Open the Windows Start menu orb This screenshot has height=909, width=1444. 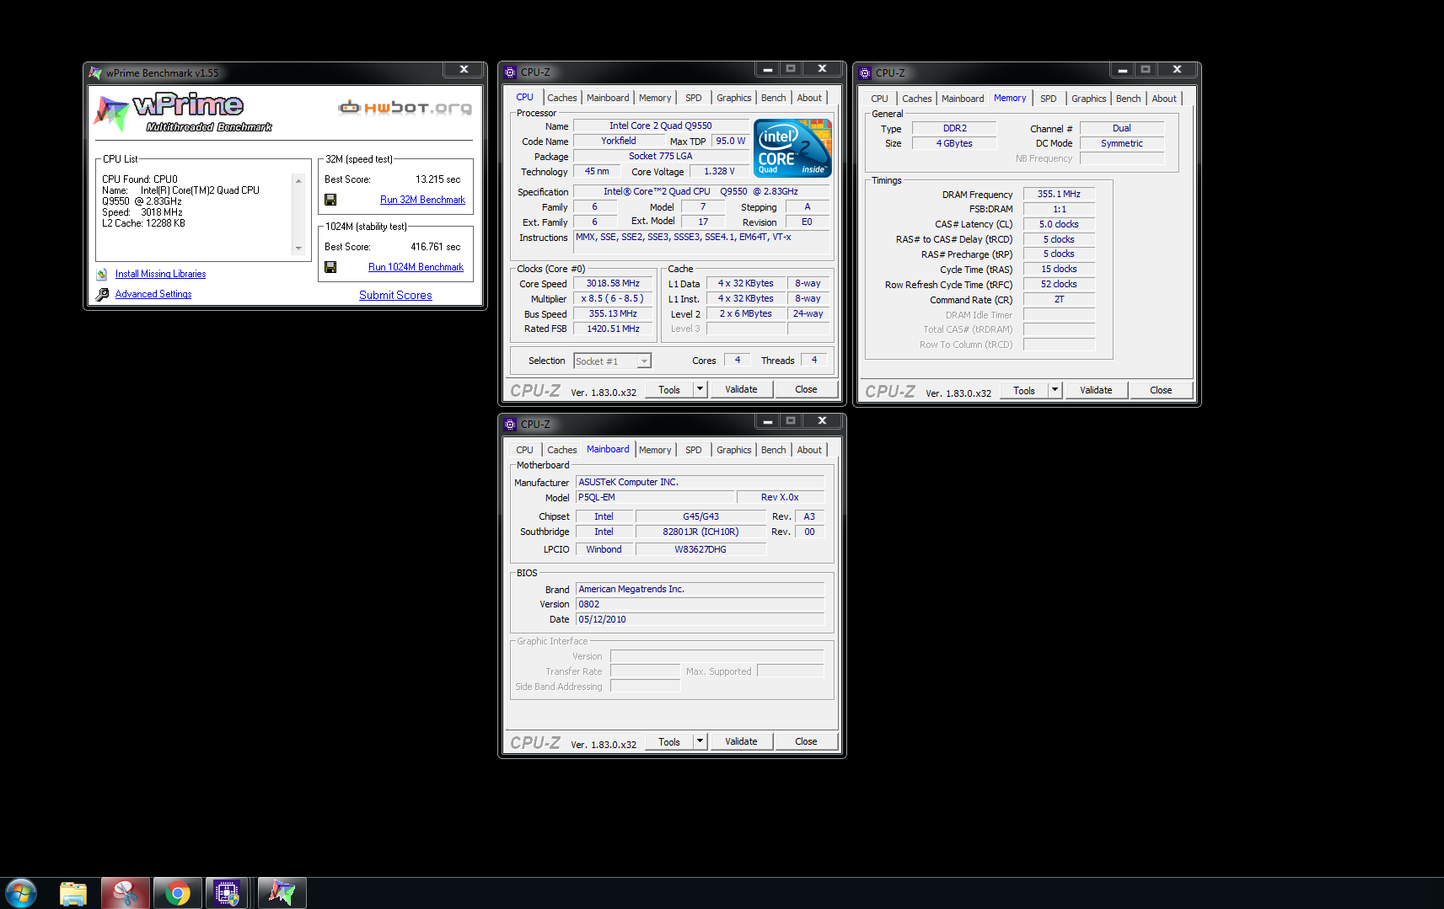[20, 893]
